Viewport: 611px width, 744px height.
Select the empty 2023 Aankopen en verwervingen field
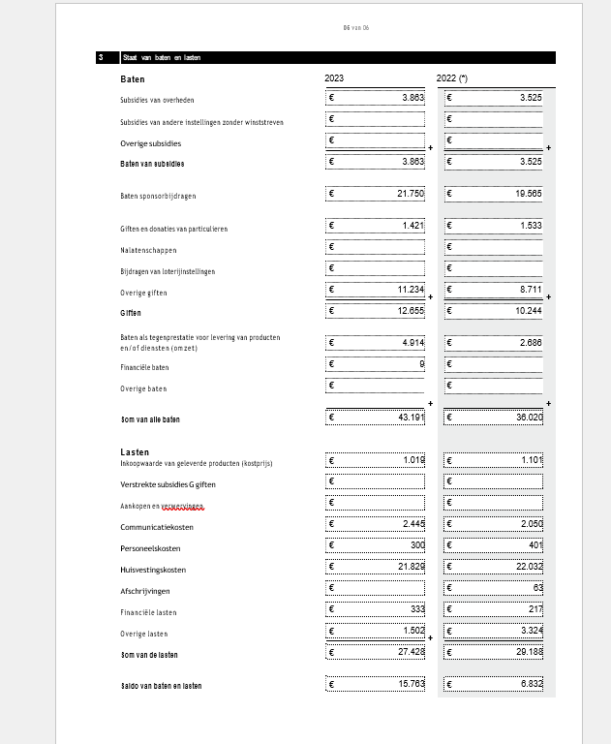(376, 503)
